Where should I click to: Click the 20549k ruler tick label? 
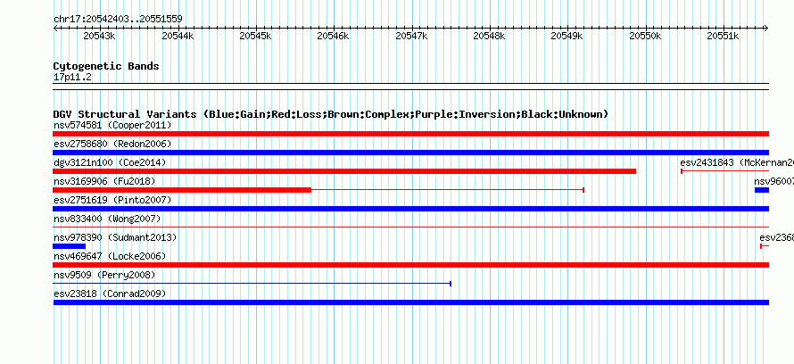tap(567, 37)
